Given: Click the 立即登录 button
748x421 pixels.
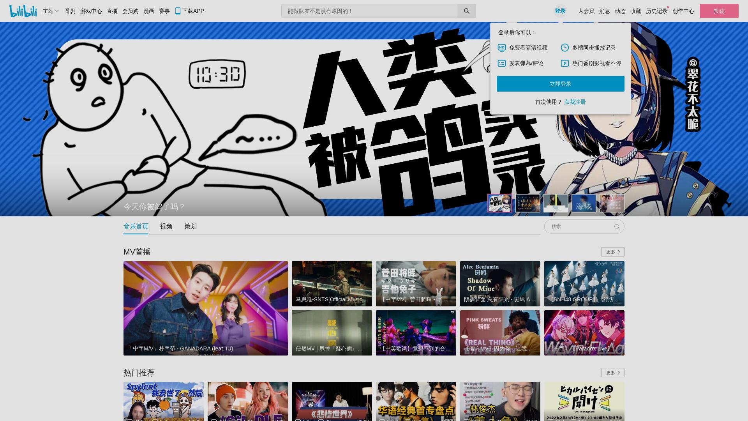Looking at the screenshot, I should point(561,84).
